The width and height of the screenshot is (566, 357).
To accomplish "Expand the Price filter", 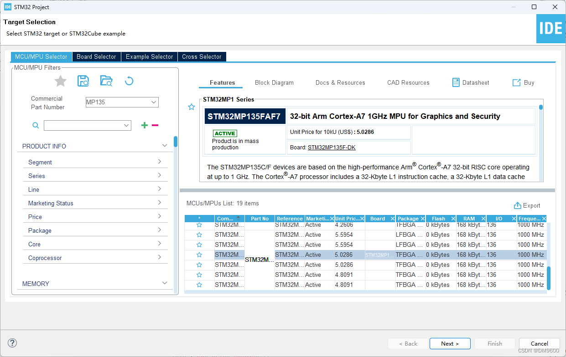I will [x=159, y=216].
